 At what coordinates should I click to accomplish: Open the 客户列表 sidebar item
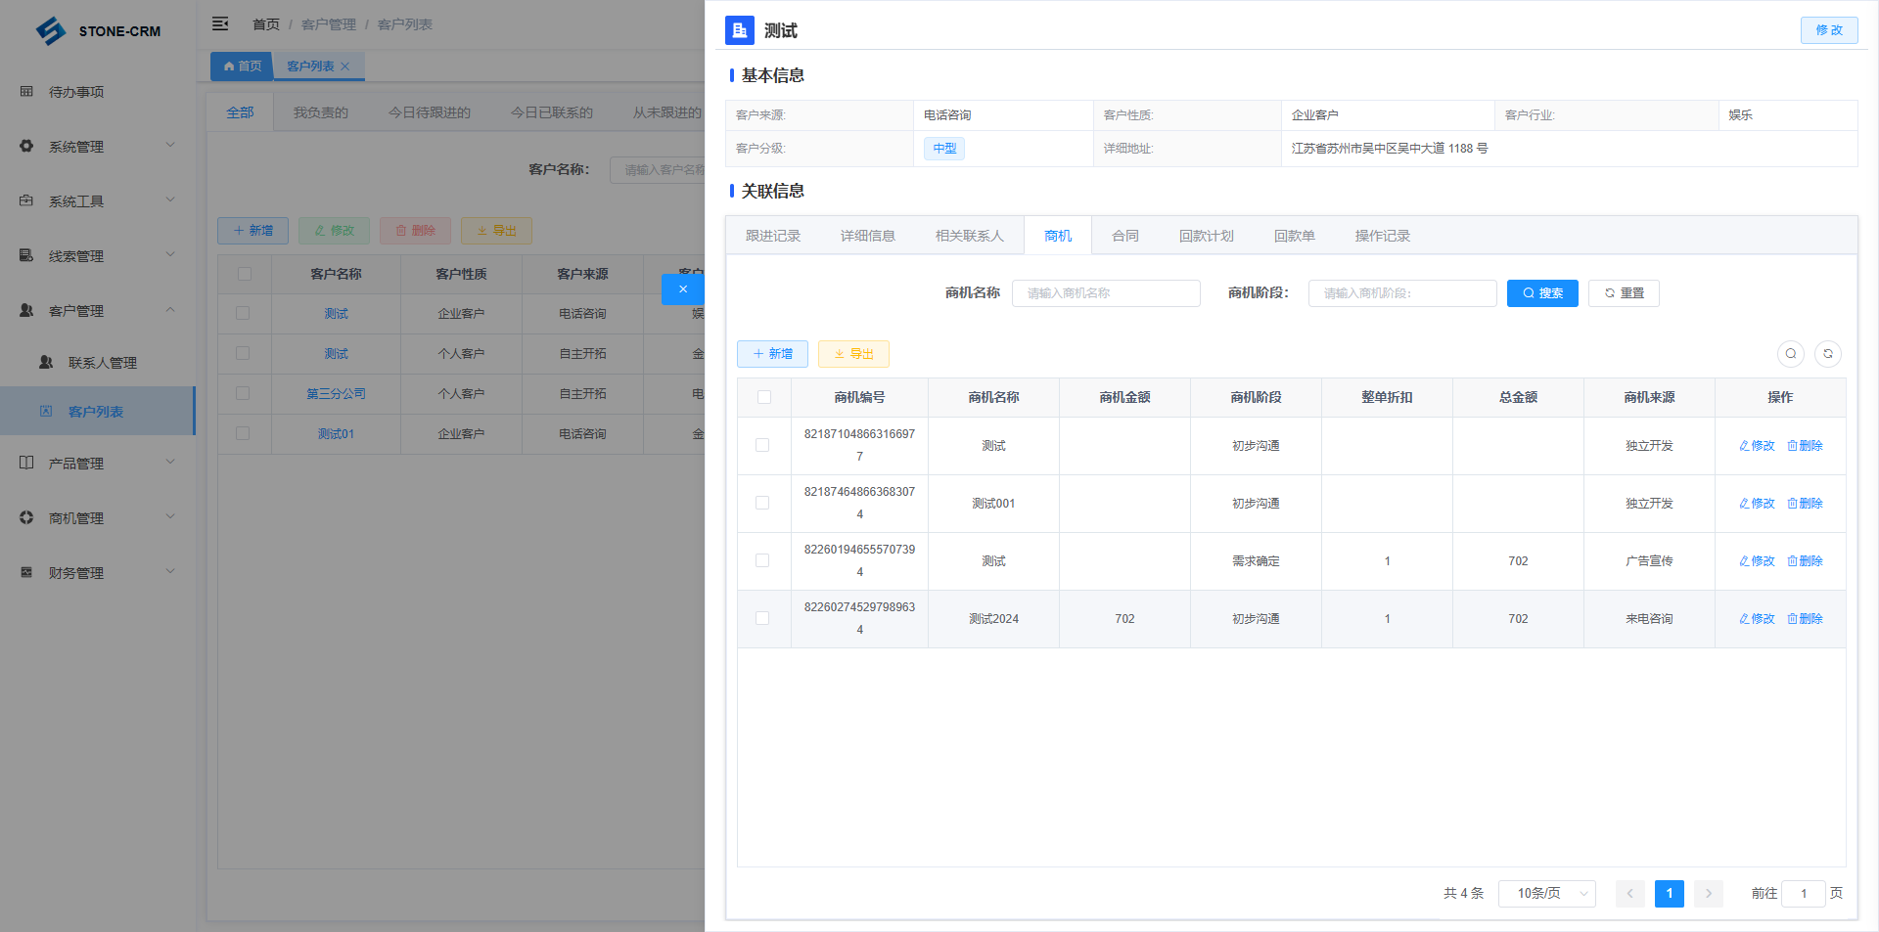98,411
